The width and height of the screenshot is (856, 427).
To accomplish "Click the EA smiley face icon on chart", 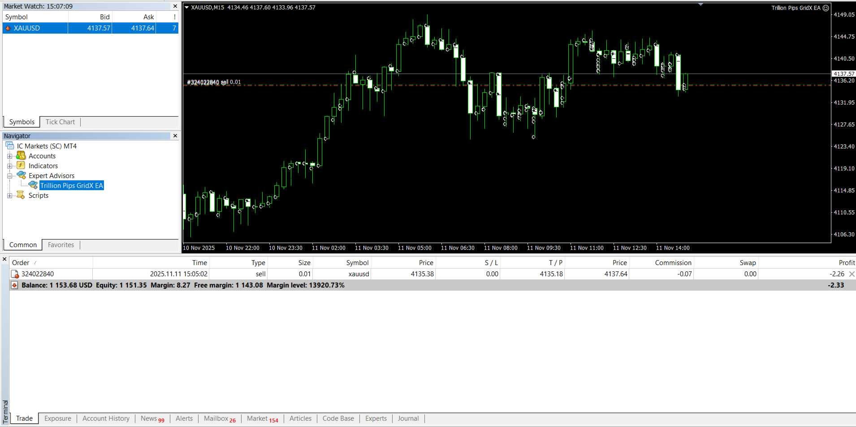I will (826, 8).
